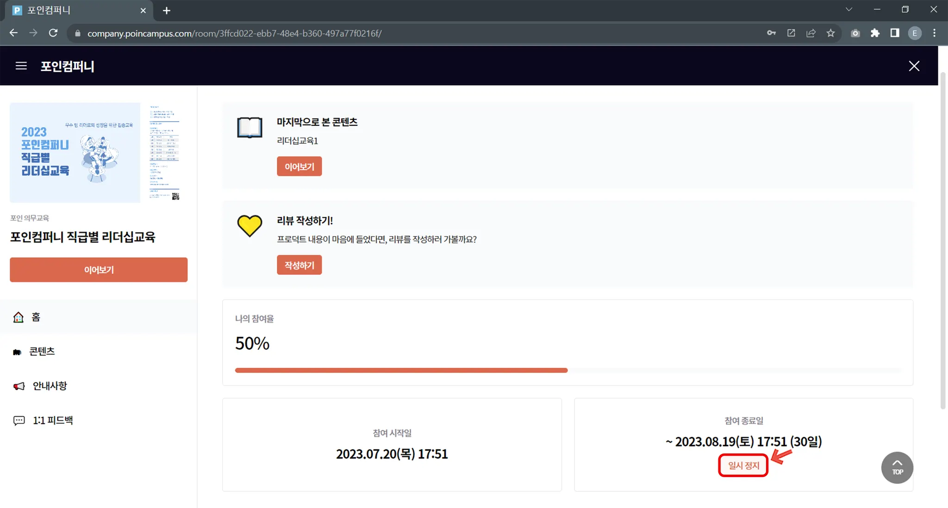
Task: Click the yellow heart review icon
Action: [249, 226]
